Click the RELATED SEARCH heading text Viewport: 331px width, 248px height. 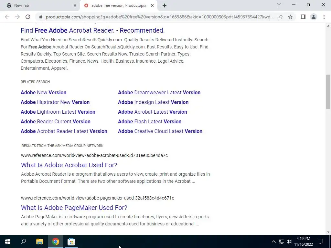coord(35,82)
